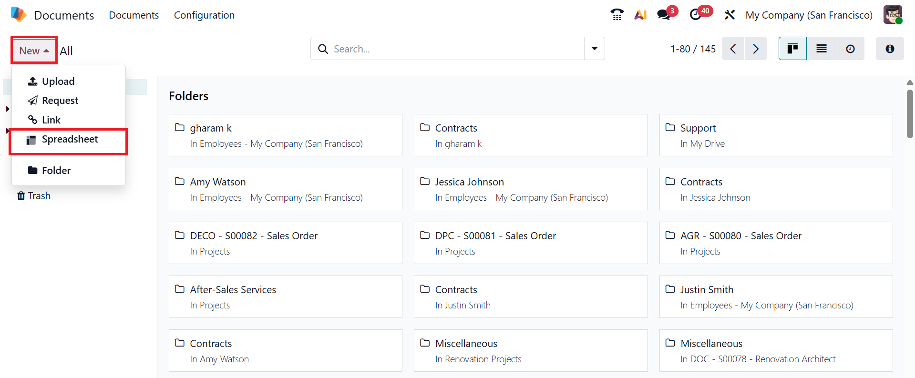Image resolution: width=915 pixels, height=378 pixels.
Task: Click the vertical scrollbar thumb
Action: point(910,113)
